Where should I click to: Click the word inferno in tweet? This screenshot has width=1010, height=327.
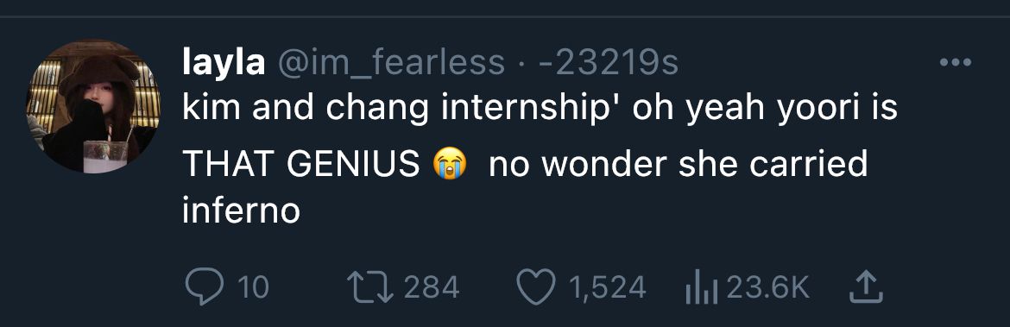point(241,211)
